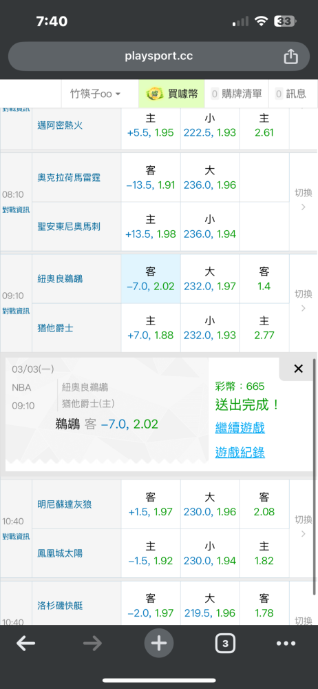Select Pelicans moneyline 客 1.4

click(x=264, y=278)
